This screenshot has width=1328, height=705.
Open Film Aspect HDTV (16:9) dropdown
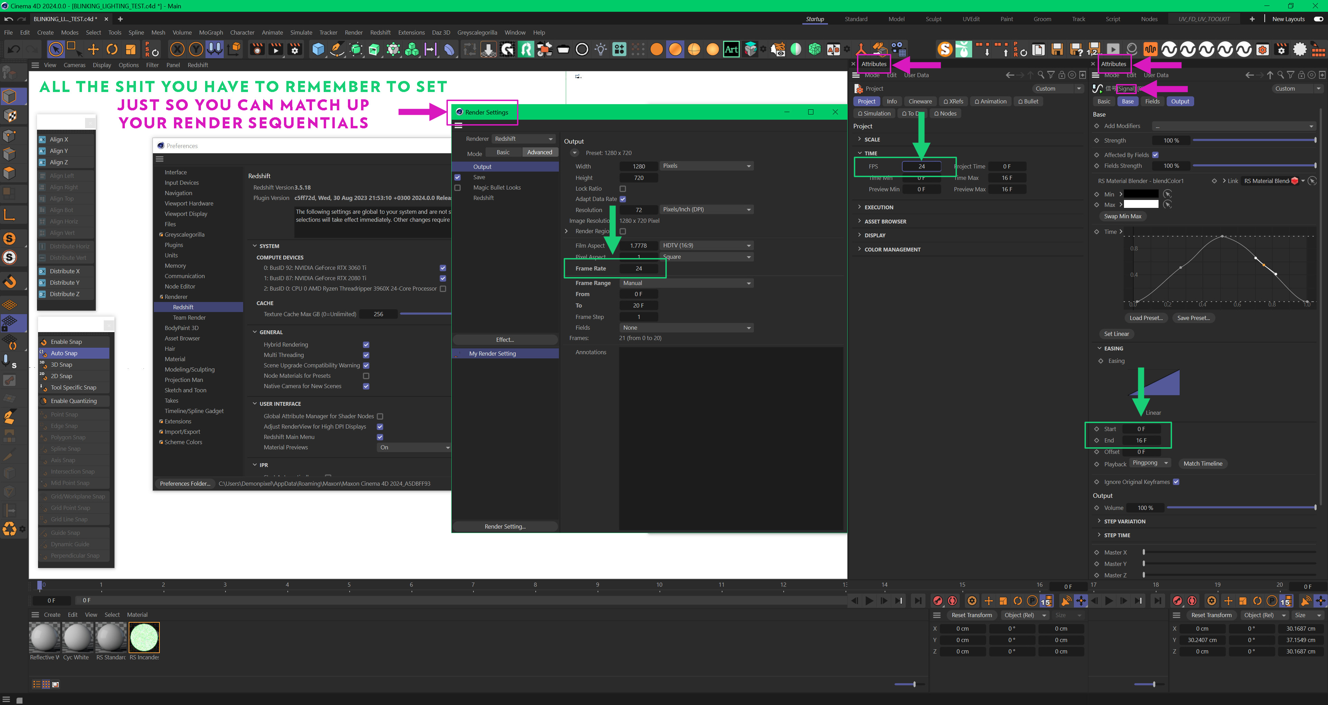[x=707, y=246]
